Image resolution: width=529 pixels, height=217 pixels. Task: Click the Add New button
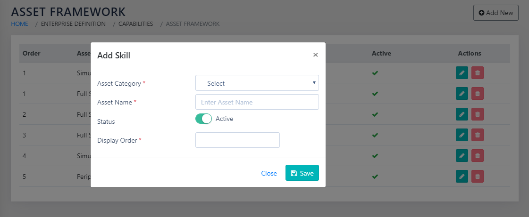pos(495,13)
